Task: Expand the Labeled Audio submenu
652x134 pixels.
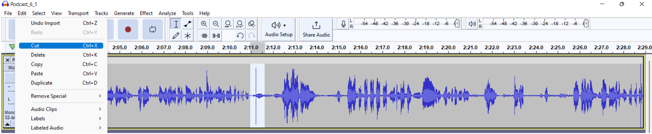Action: 61,128
